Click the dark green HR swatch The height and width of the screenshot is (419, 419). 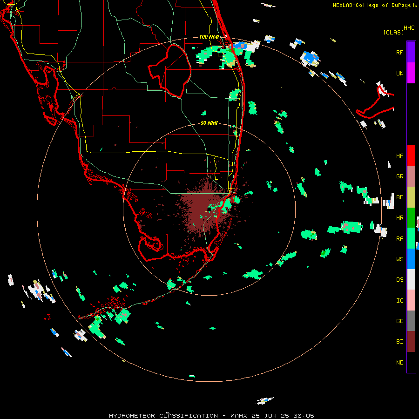coord(411,218)
